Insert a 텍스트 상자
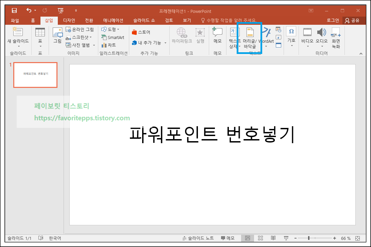The height and width of the screenshot is (247, 371). tap(235, 38)
